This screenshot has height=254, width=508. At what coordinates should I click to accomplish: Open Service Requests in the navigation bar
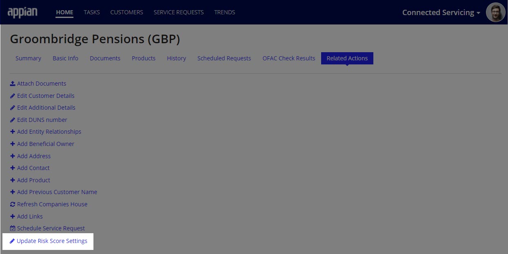(x=178, y=12)
